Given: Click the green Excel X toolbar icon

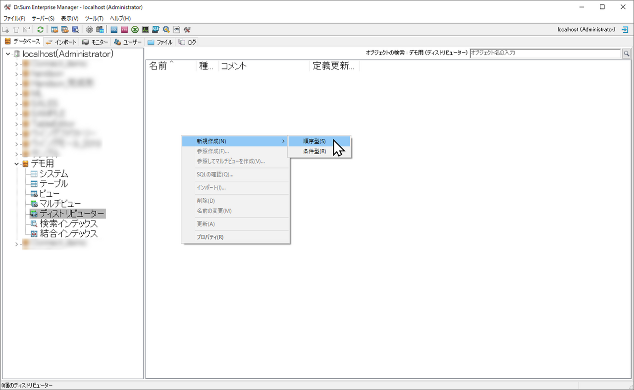Looking at the screenshot, I should pos(135,30).
